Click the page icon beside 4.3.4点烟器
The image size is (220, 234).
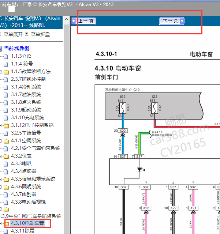(x=6, y=171)
